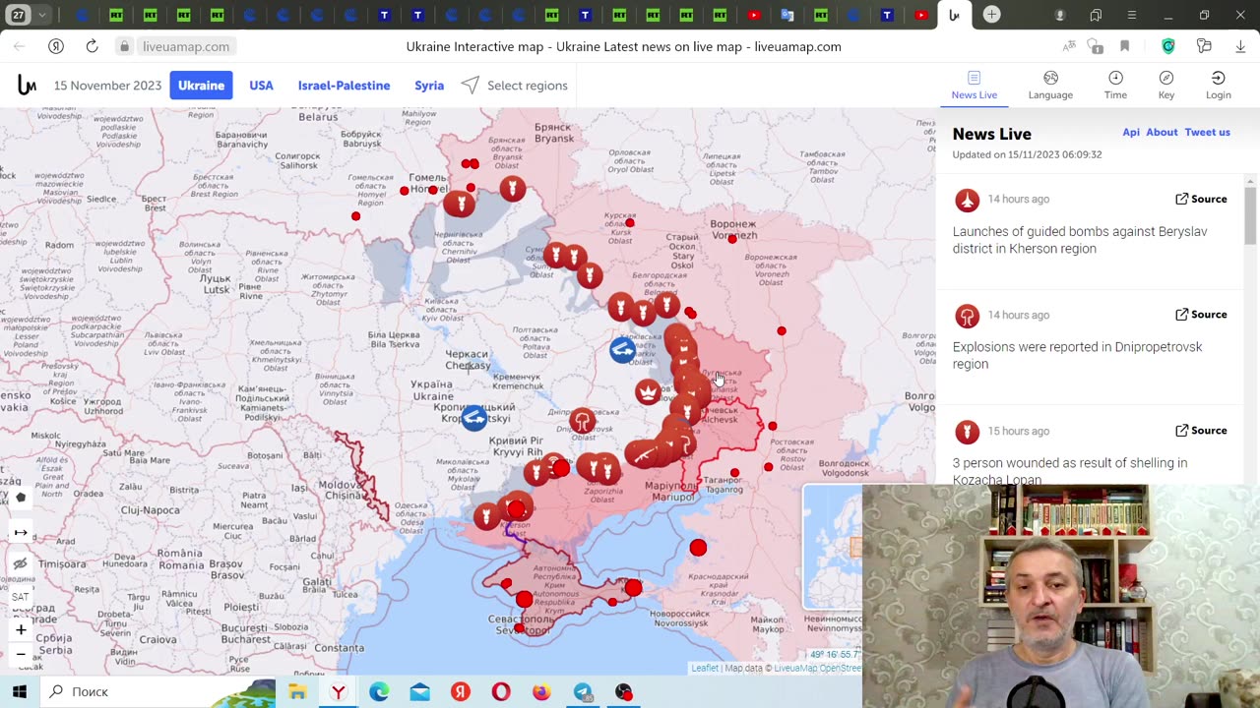Click the blue marker in Kharkiv Oblast

622,350
